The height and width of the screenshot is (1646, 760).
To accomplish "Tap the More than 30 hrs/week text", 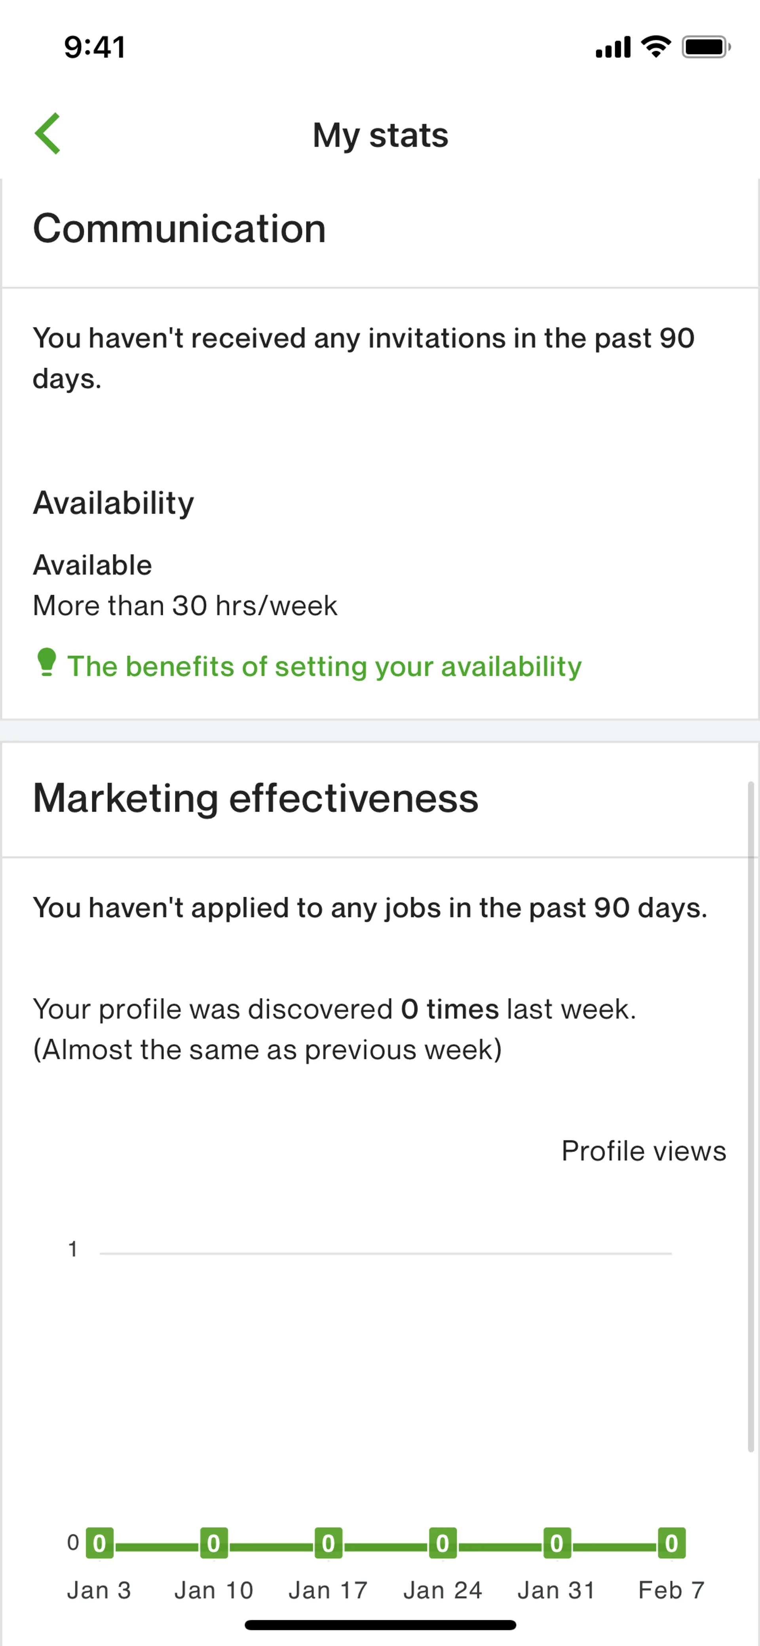I will coord(185,606).
